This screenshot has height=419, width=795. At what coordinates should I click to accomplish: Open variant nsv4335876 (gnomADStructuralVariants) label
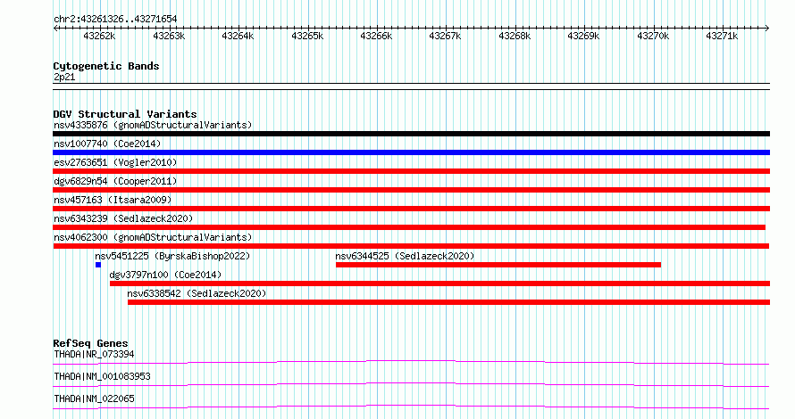[153, 125]
